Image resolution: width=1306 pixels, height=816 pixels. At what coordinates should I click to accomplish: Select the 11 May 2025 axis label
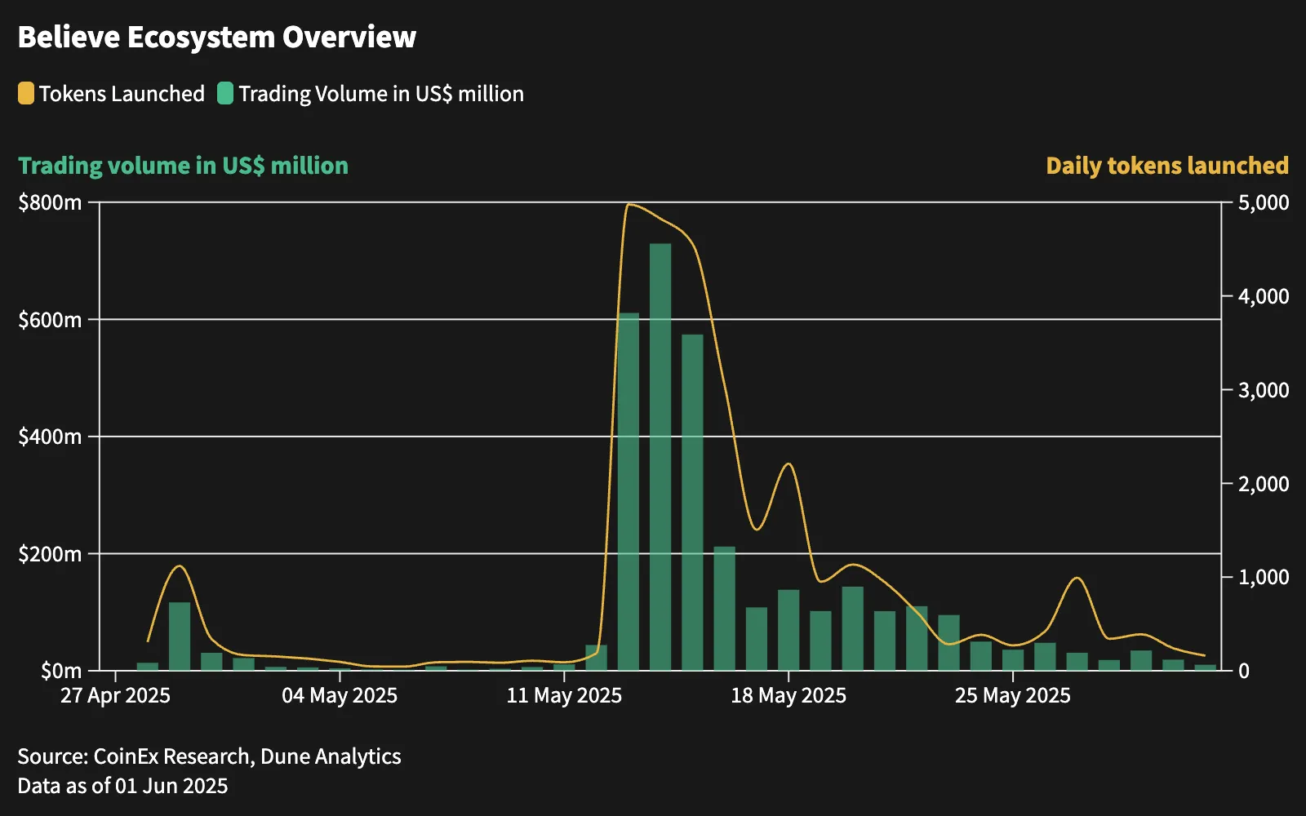[x=564, y=695]
